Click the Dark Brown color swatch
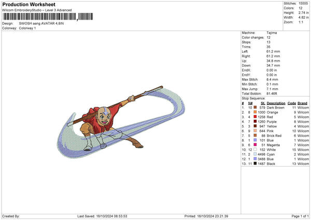 [x=255, y=107]
